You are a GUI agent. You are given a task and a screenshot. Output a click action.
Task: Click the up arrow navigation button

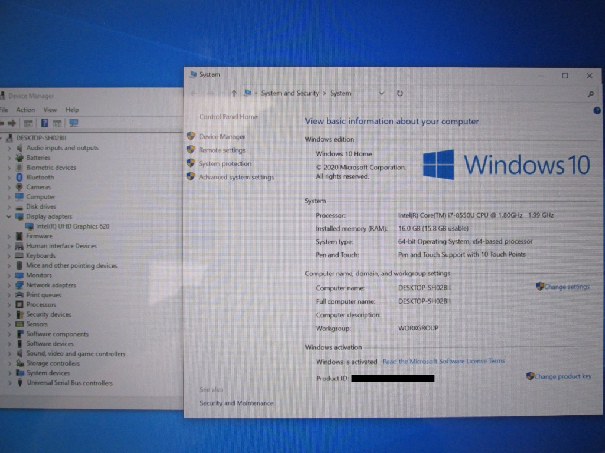(233, 93)
